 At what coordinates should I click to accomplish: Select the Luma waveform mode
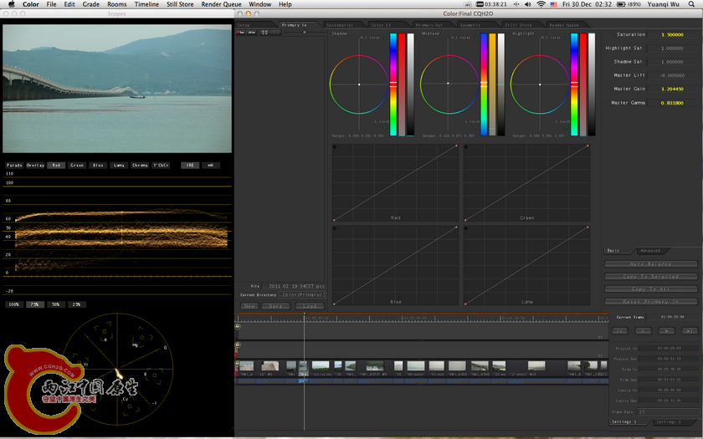point(119,166)
